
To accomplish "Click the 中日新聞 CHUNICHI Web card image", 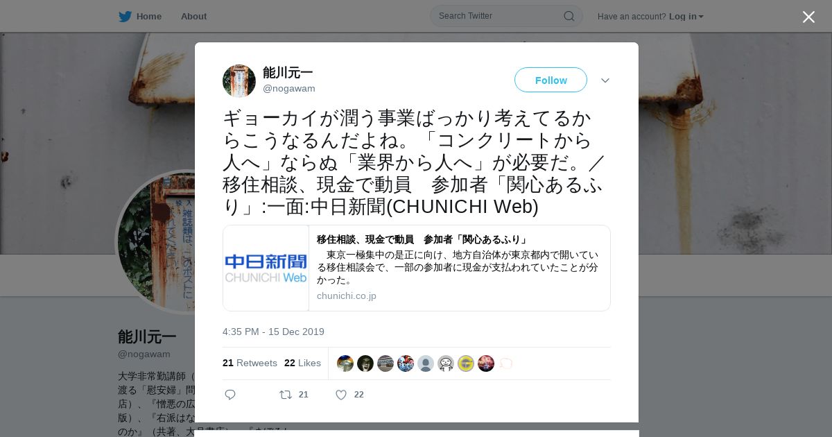I will coord(266,268).
